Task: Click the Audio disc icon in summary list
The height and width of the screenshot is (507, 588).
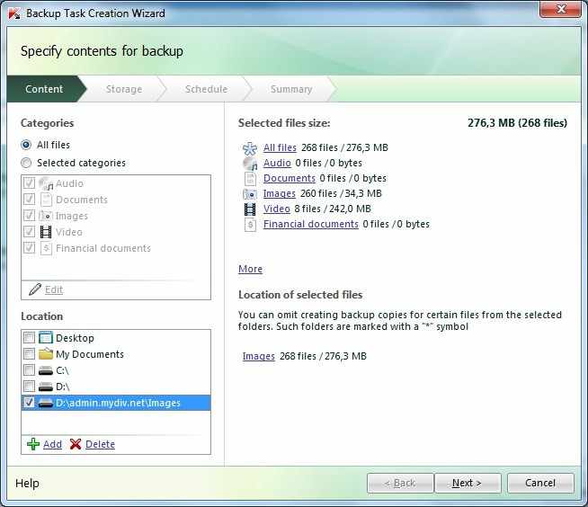Action: click(x=250, y=164)
